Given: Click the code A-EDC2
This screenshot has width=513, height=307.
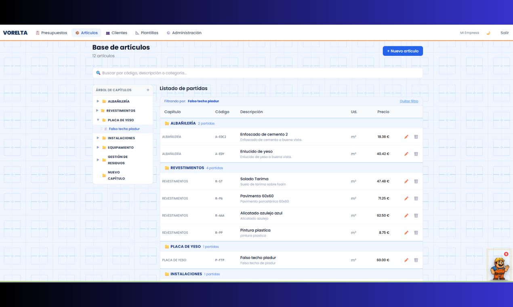Looking at the screenshot, I should 221,137.
